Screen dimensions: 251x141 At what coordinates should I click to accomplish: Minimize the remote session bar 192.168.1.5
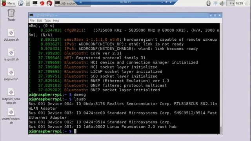[162, 2]
